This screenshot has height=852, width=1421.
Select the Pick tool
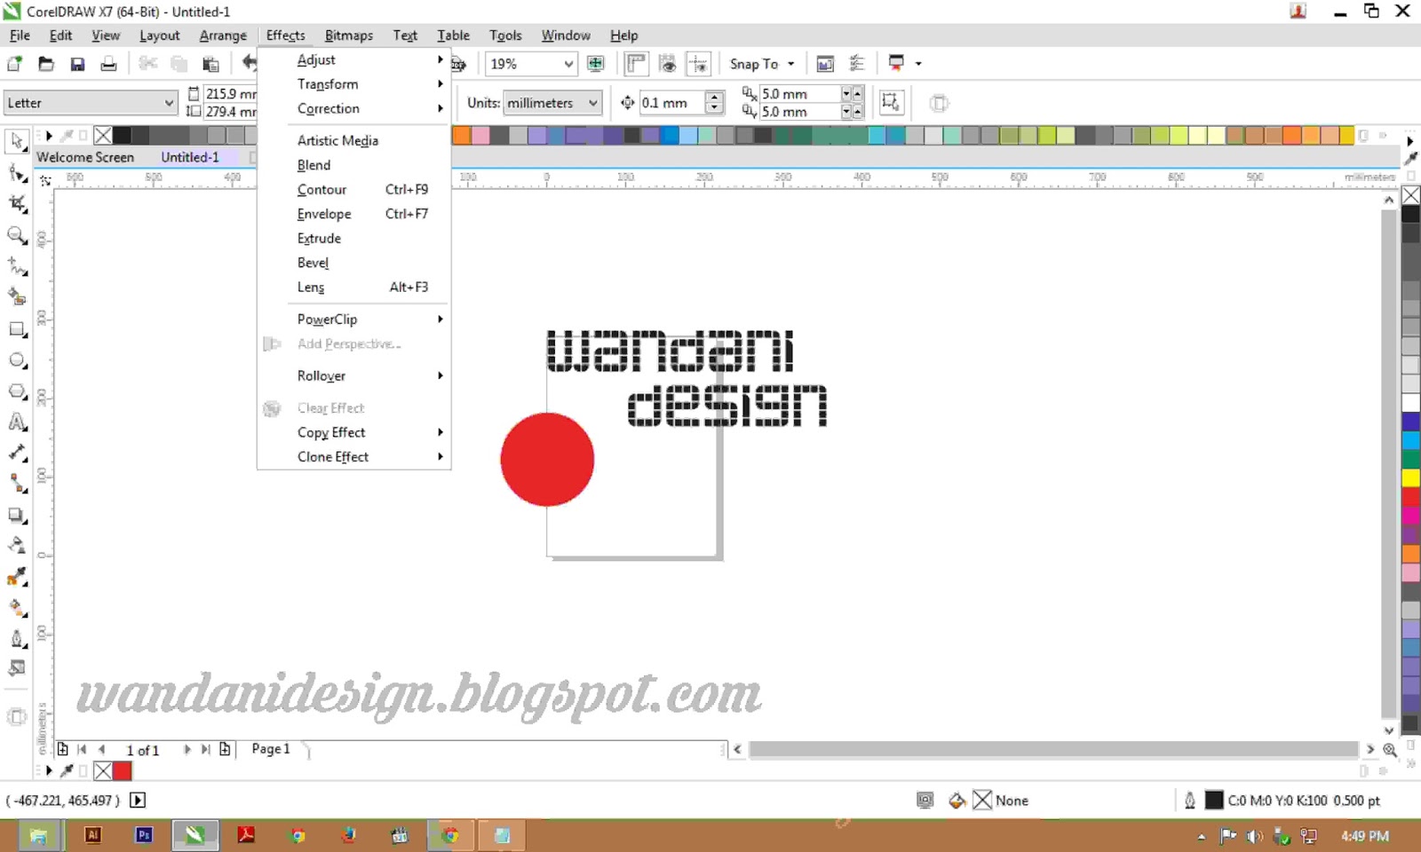pos(17,141)
